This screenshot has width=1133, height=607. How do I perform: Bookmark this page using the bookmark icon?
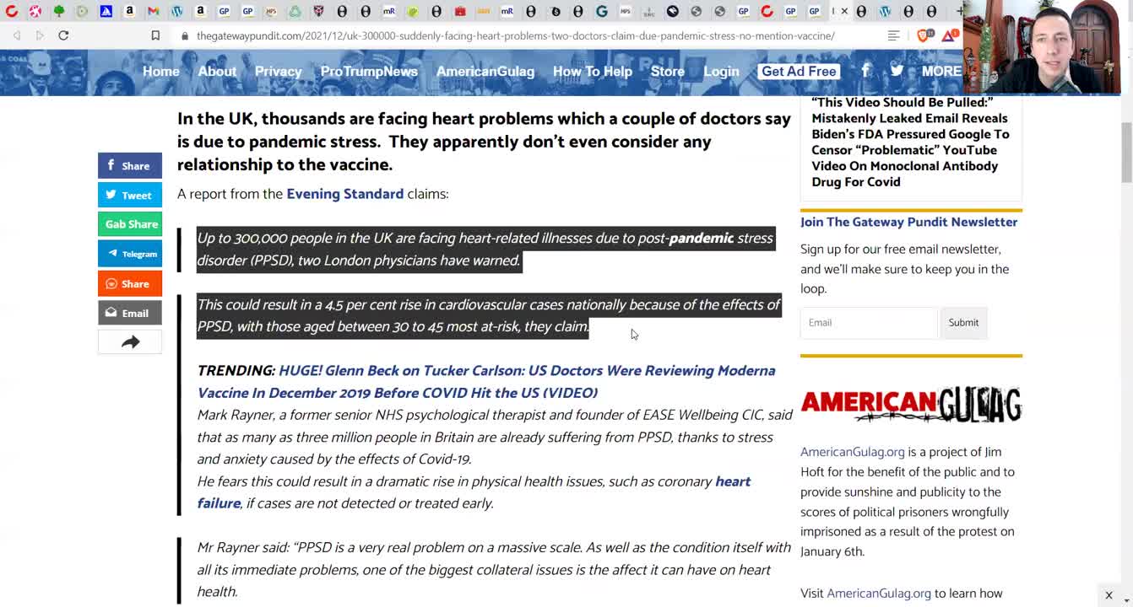(155, 35)
